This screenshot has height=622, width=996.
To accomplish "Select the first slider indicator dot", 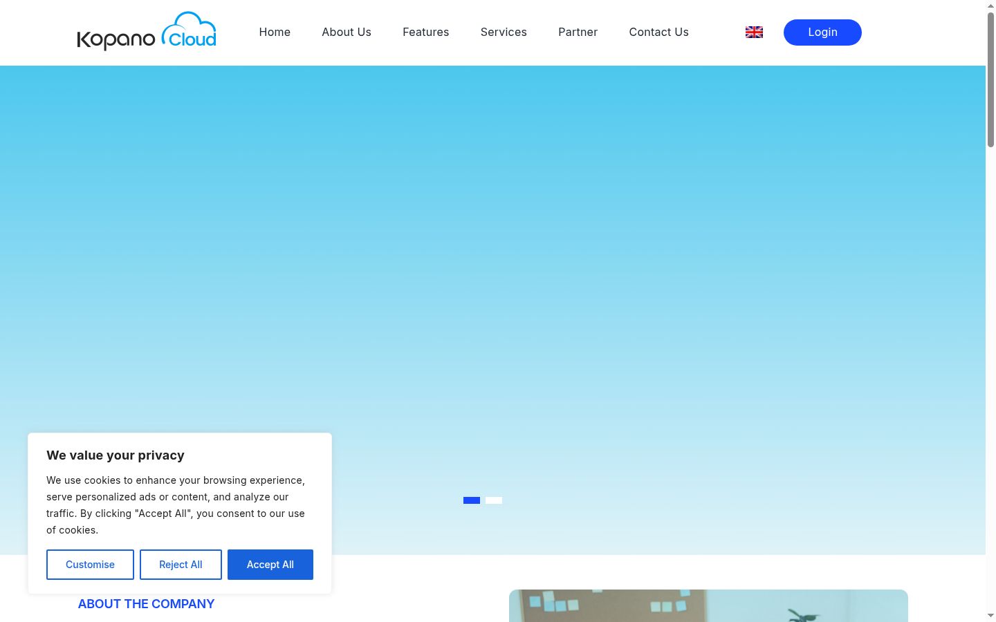I will tap(472, 500).
